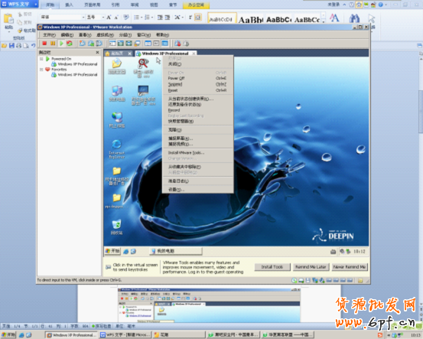Select the WPS 办公空间 ribbon tab
The height and width of the screenshot is (339, 423).
point(196,5)
